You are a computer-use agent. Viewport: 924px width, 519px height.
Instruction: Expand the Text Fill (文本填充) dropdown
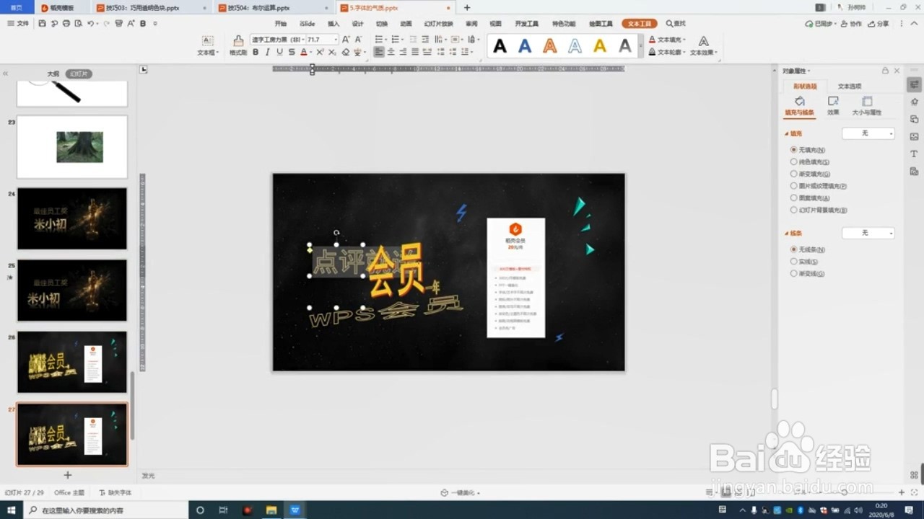684,40
